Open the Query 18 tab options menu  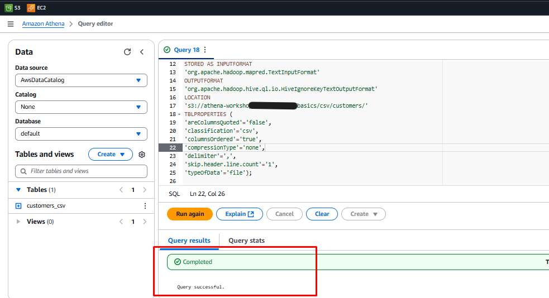pyautogui.click(x=205, y=50)
